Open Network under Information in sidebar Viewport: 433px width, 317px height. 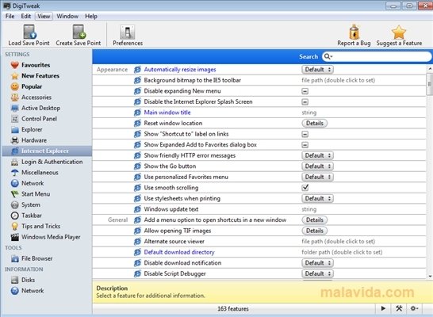[x=33, y=291]
